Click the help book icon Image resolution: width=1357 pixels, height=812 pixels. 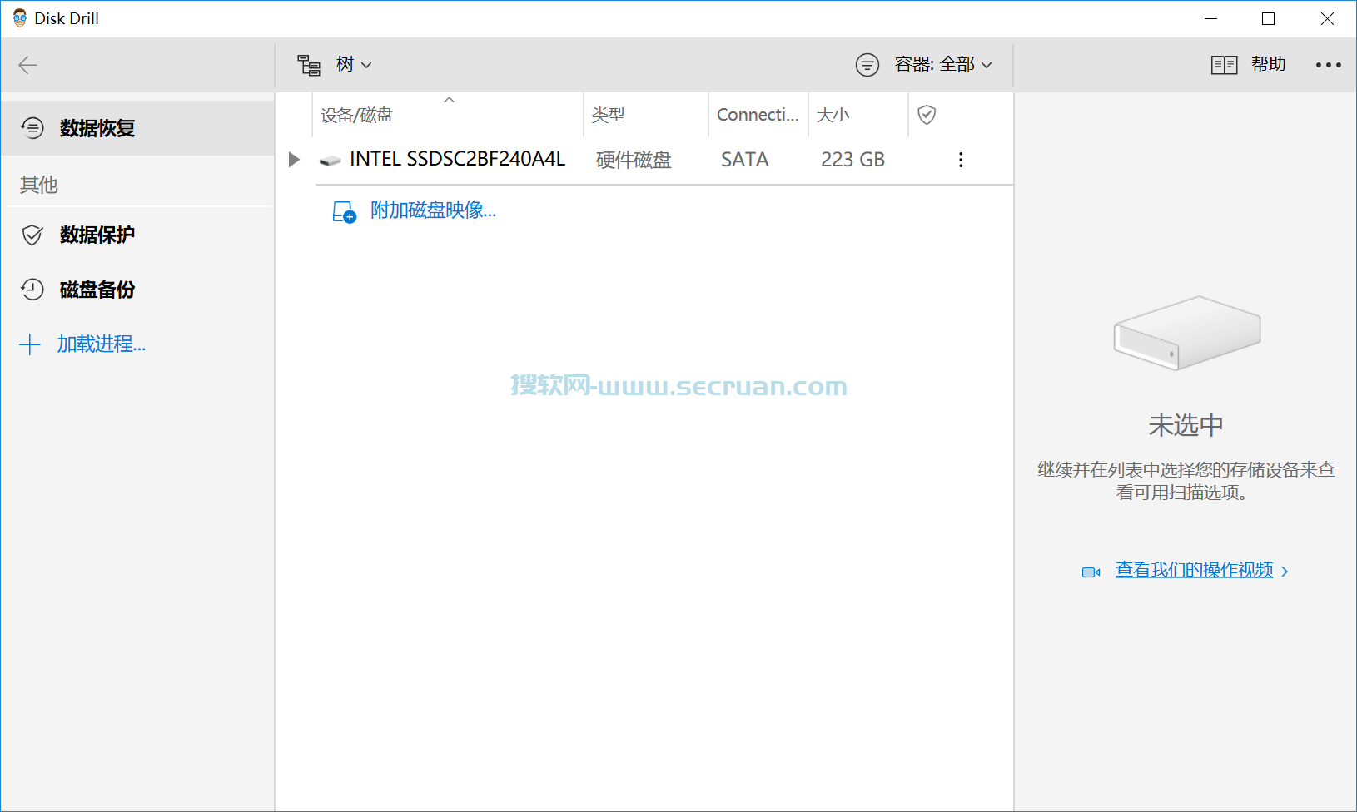click(1224, 65)
